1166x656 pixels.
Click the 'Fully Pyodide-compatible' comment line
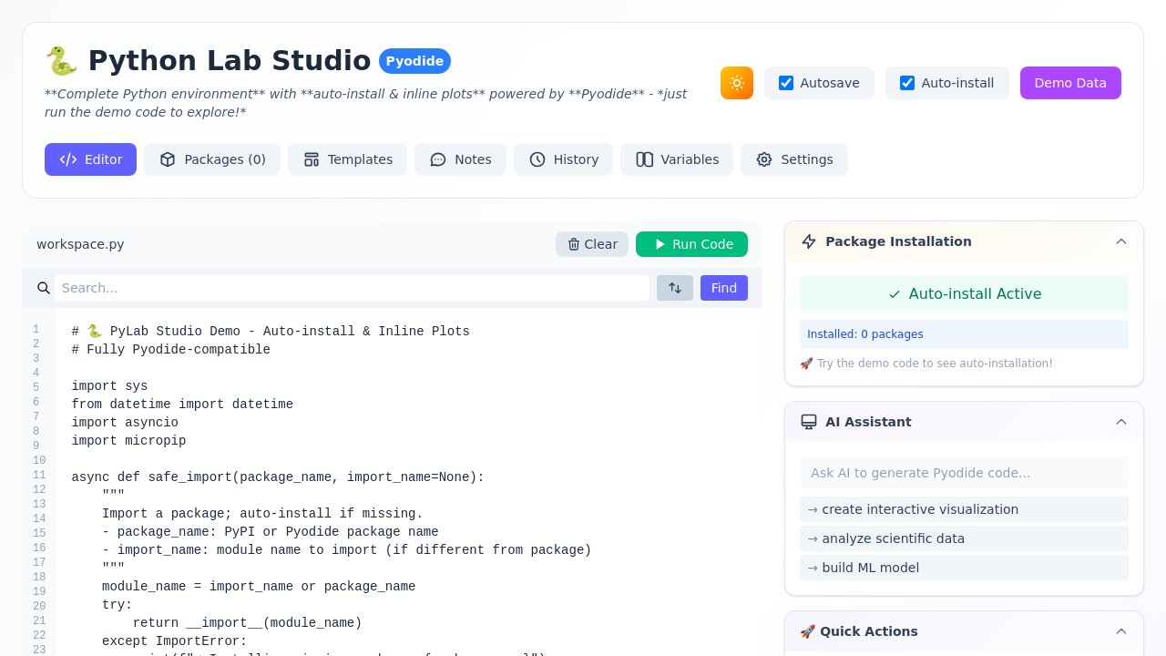click(x=171, y=350)
